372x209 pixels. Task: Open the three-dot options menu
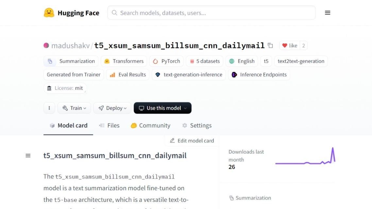[x=49, y=108]
